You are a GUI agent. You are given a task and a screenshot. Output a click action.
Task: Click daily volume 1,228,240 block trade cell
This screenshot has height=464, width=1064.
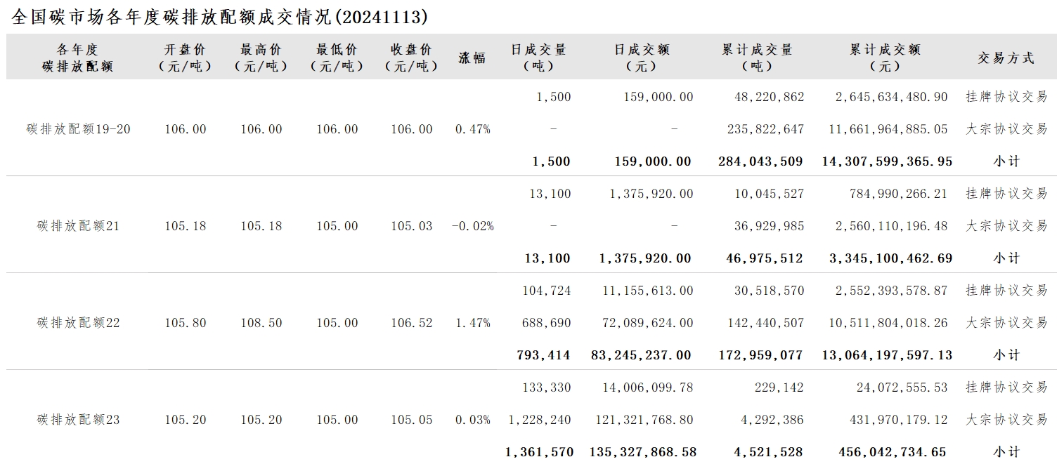(540, 420)
